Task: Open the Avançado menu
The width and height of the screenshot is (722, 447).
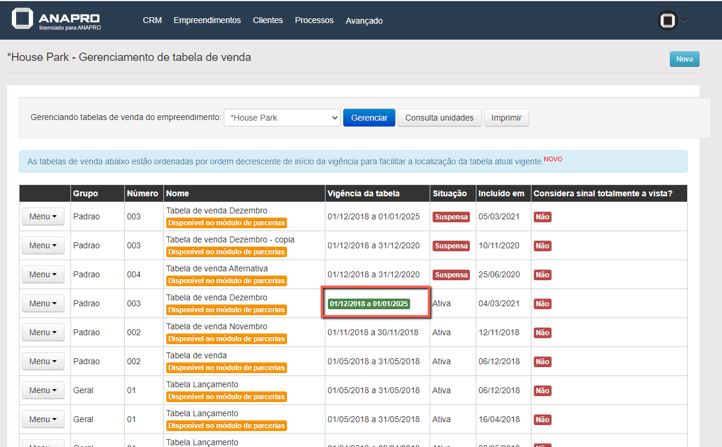Action: pyautogui.click(x=364, y=21)
